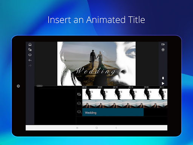Select the woman face video clip
193x145 pixels.
point(125,94)
